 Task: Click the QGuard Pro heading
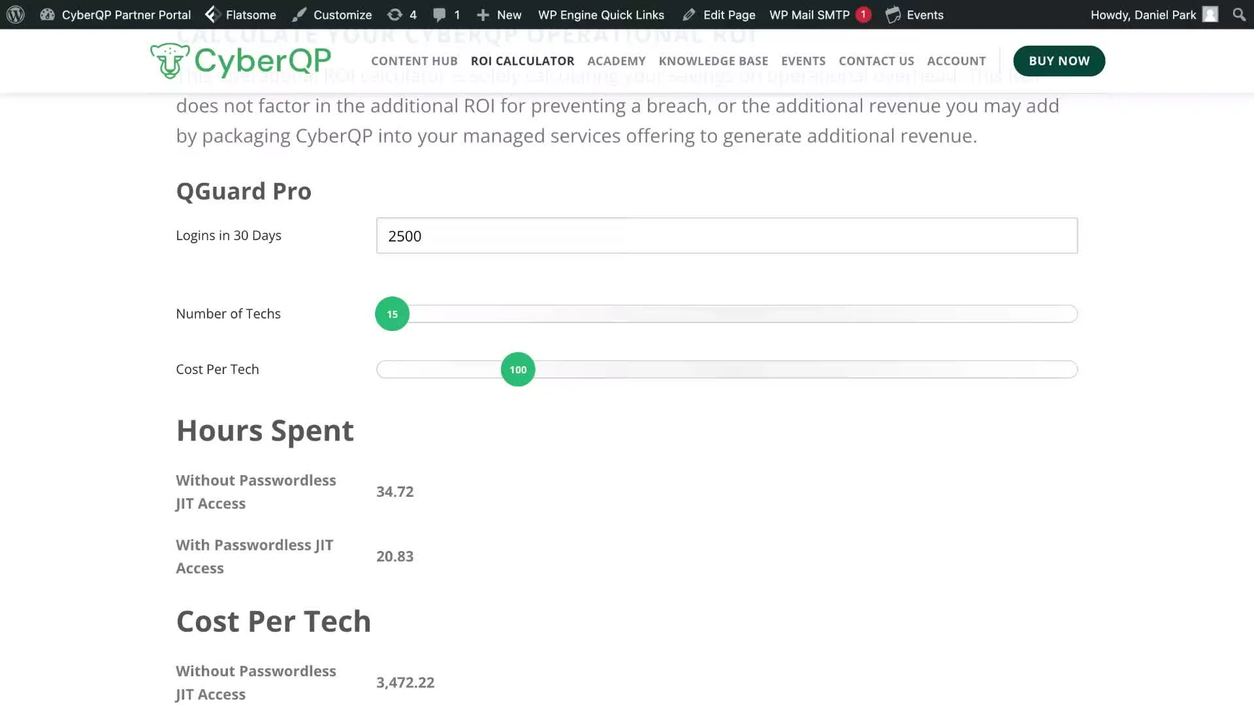coord(244,191)
